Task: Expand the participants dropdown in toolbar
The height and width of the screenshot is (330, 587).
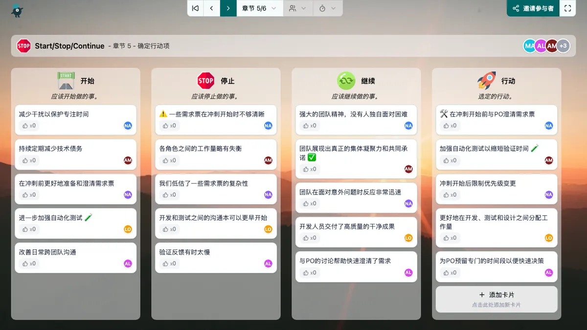Action: [x=297, y=8]
